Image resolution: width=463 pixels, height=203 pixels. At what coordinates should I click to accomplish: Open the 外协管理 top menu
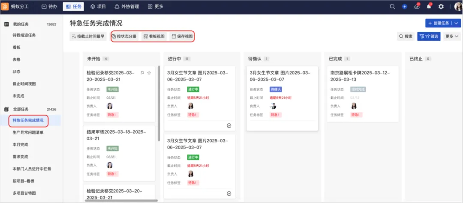point(126,6)
